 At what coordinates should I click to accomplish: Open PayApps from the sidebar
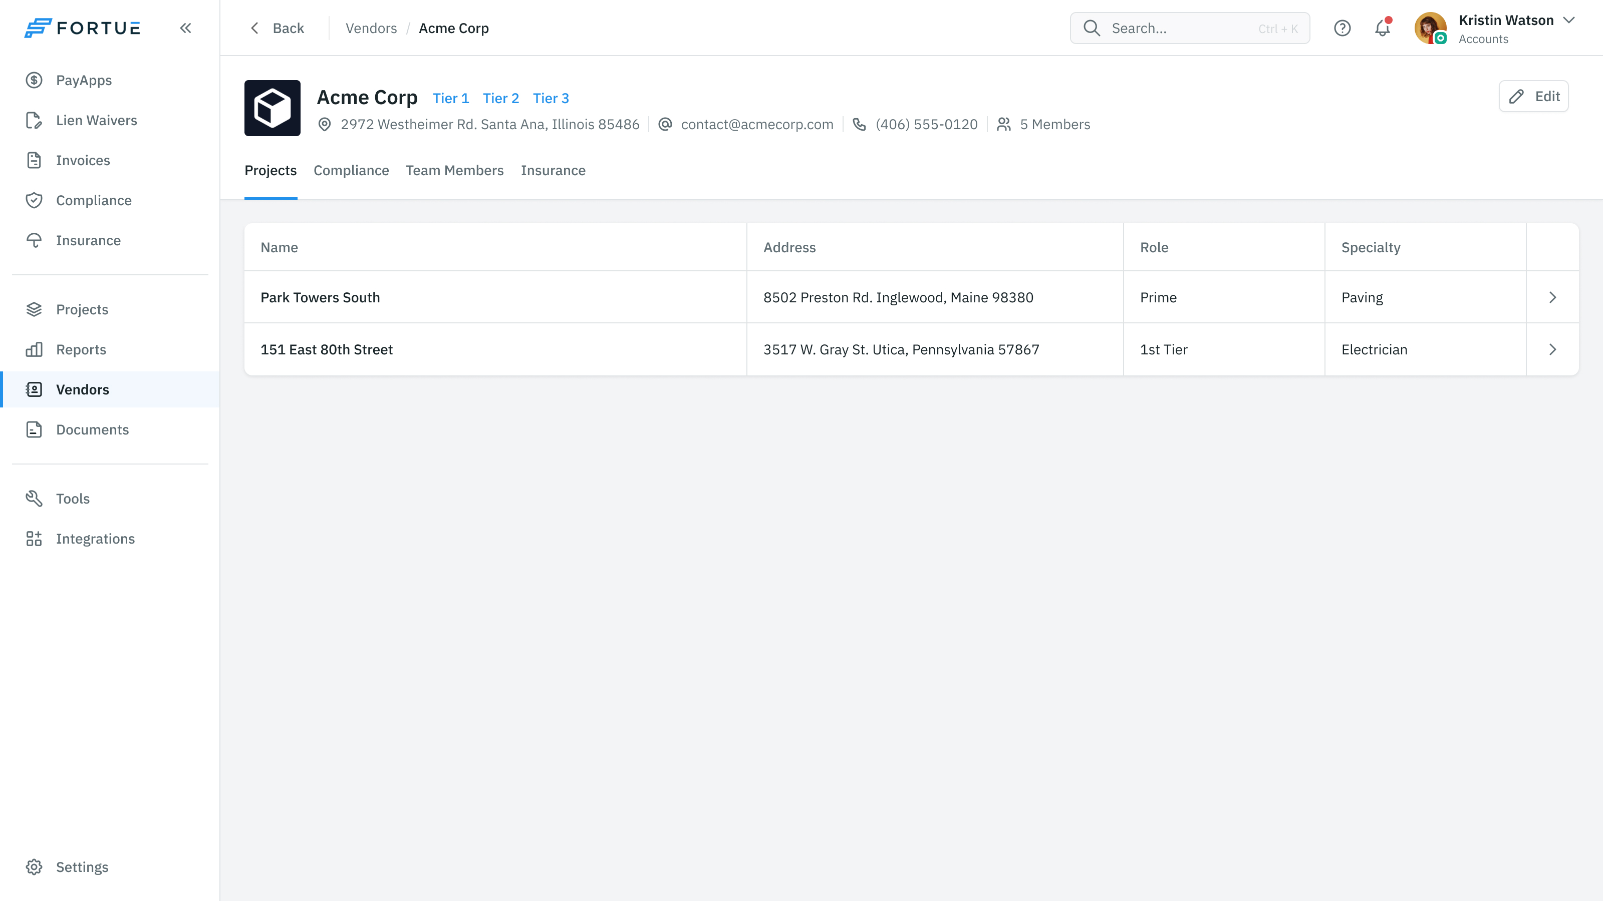110,80
